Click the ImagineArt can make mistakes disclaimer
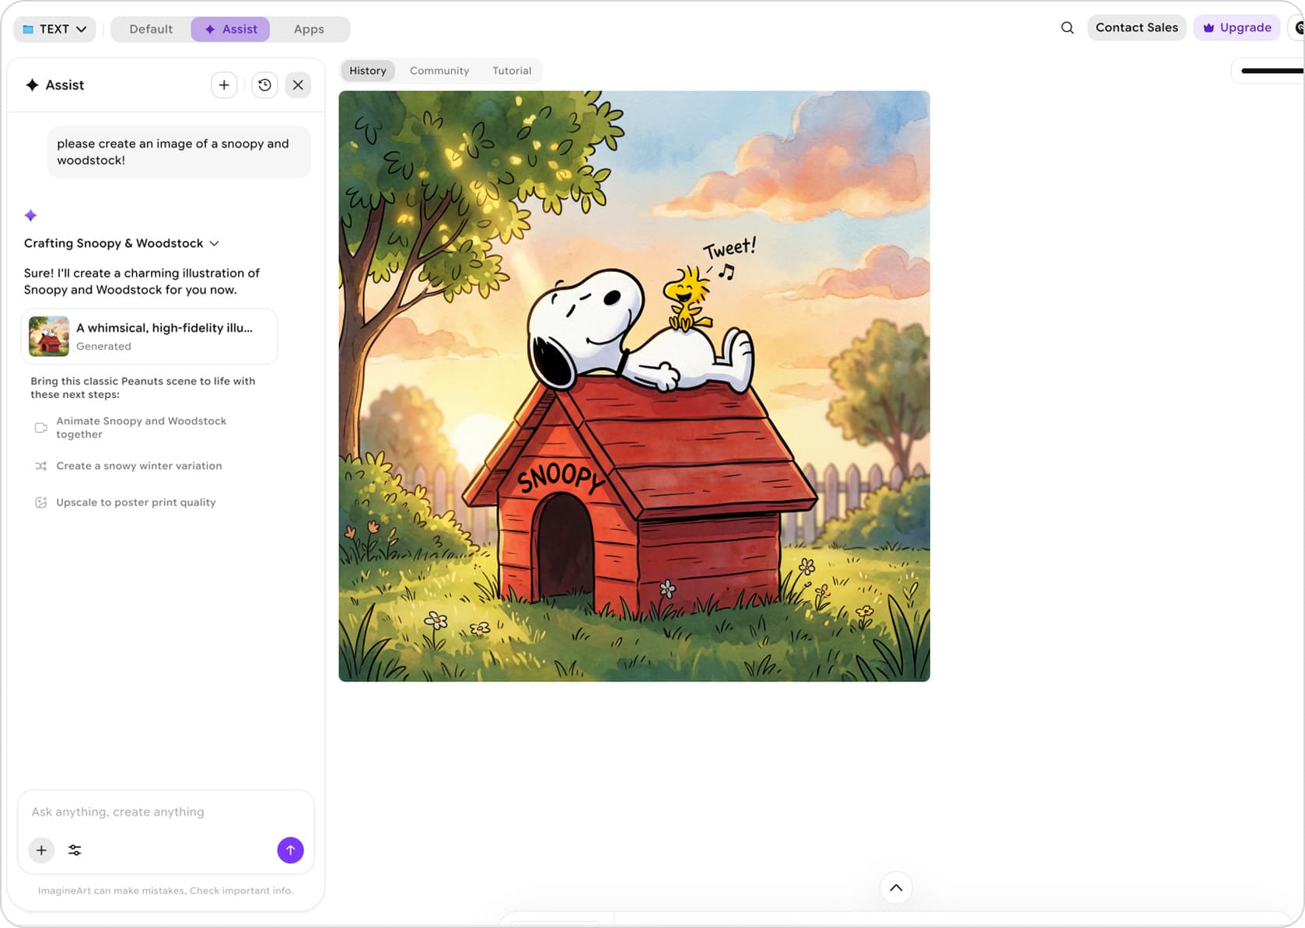Viewport: 1305px width, 928px height. 166,891
